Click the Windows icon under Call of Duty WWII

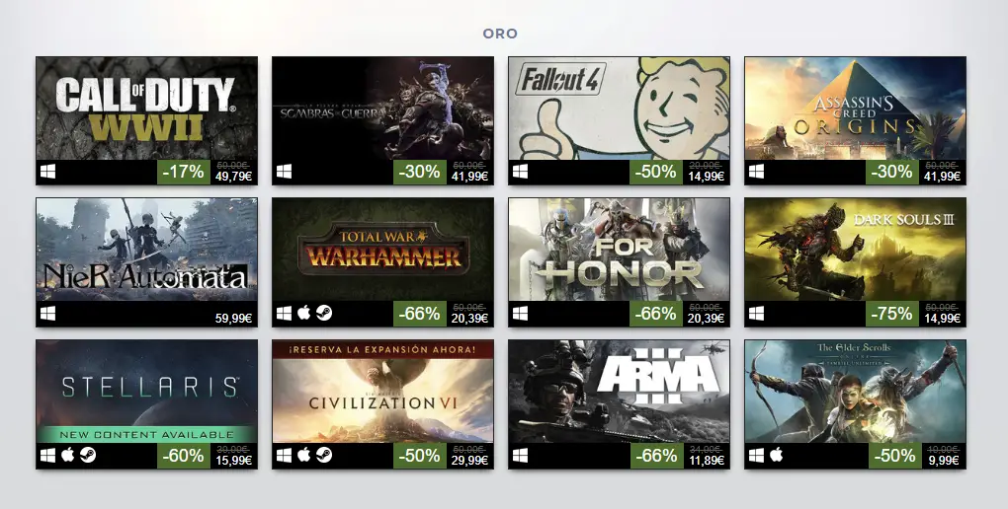pyautogui.click(x=48, y=172)
